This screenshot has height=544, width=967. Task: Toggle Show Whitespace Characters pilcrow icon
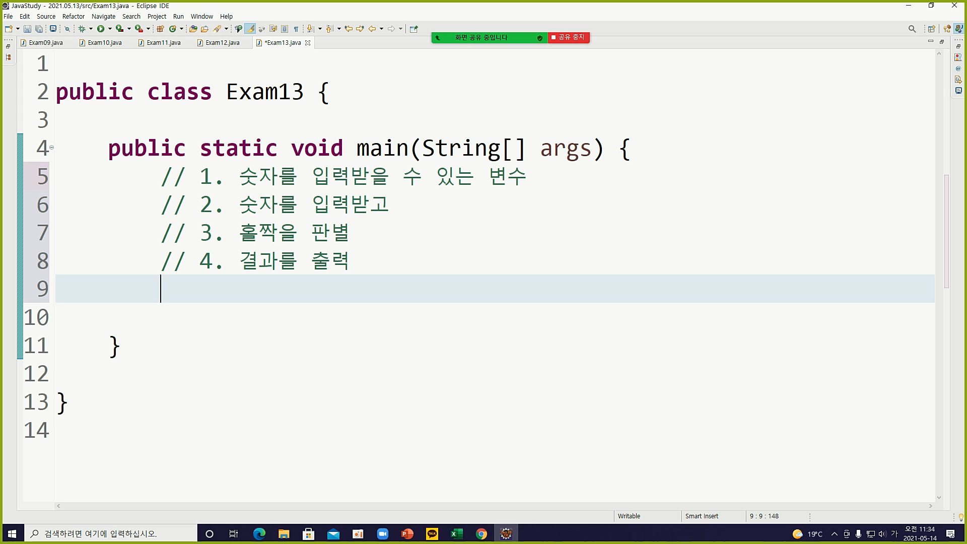point(296,29)
